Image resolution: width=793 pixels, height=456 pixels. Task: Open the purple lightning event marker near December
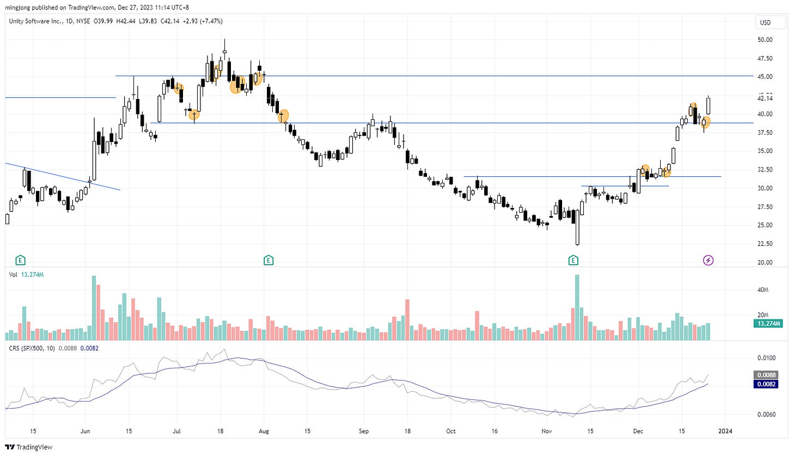707,260
